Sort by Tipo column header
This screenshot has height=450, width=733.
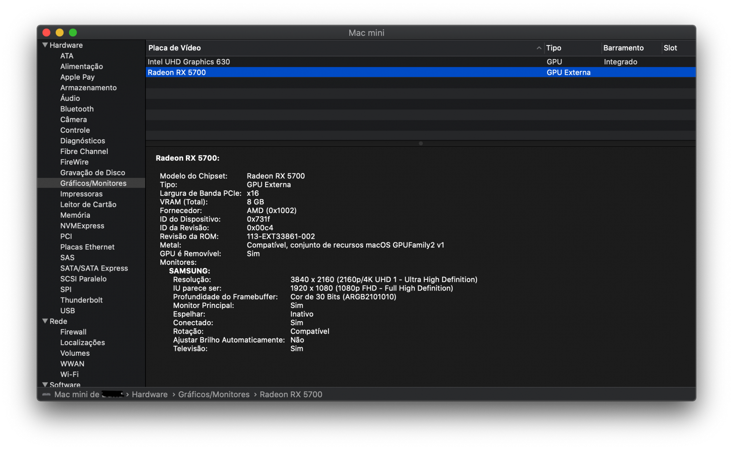point(553,48)
